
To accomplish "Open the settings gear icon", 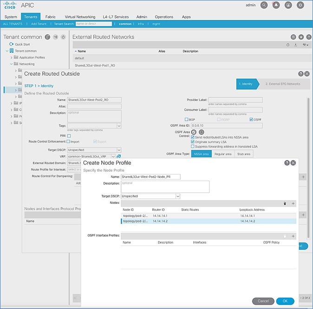I will 300,5.
